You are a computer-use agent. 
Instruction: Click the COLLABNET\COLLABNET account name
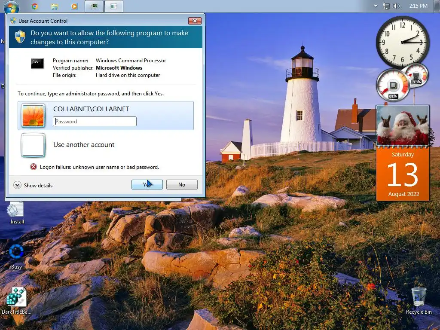91,109
